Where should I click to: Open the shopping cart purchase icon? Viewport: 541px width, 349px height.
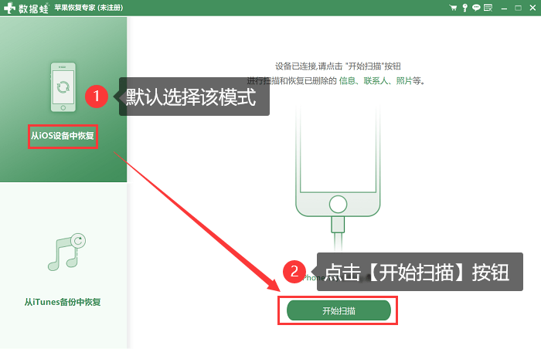click(453, 8)
